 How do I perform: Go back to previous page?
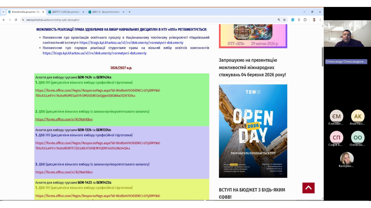coord(4,20)
